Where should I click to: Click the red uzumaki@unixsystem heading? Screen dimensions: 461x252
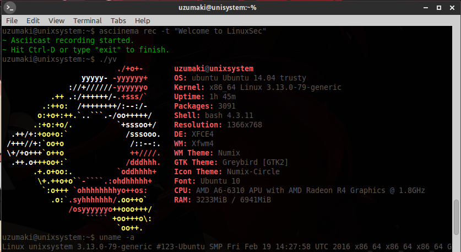(214, 68)
